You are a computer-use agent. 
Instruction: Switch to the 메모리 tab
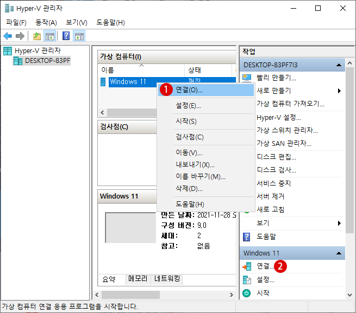pyautogui.click(x=138, y=279)
